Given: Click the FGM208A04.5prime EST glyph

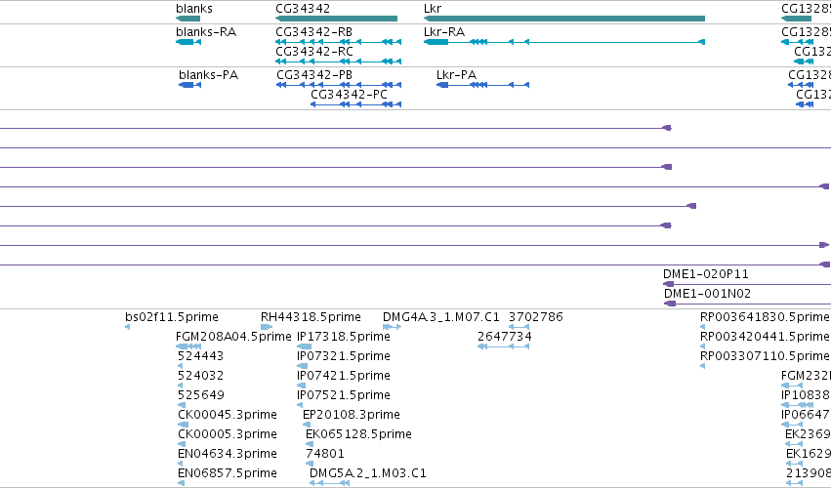Looking at the screenshot, I should [x=188, y=346].
